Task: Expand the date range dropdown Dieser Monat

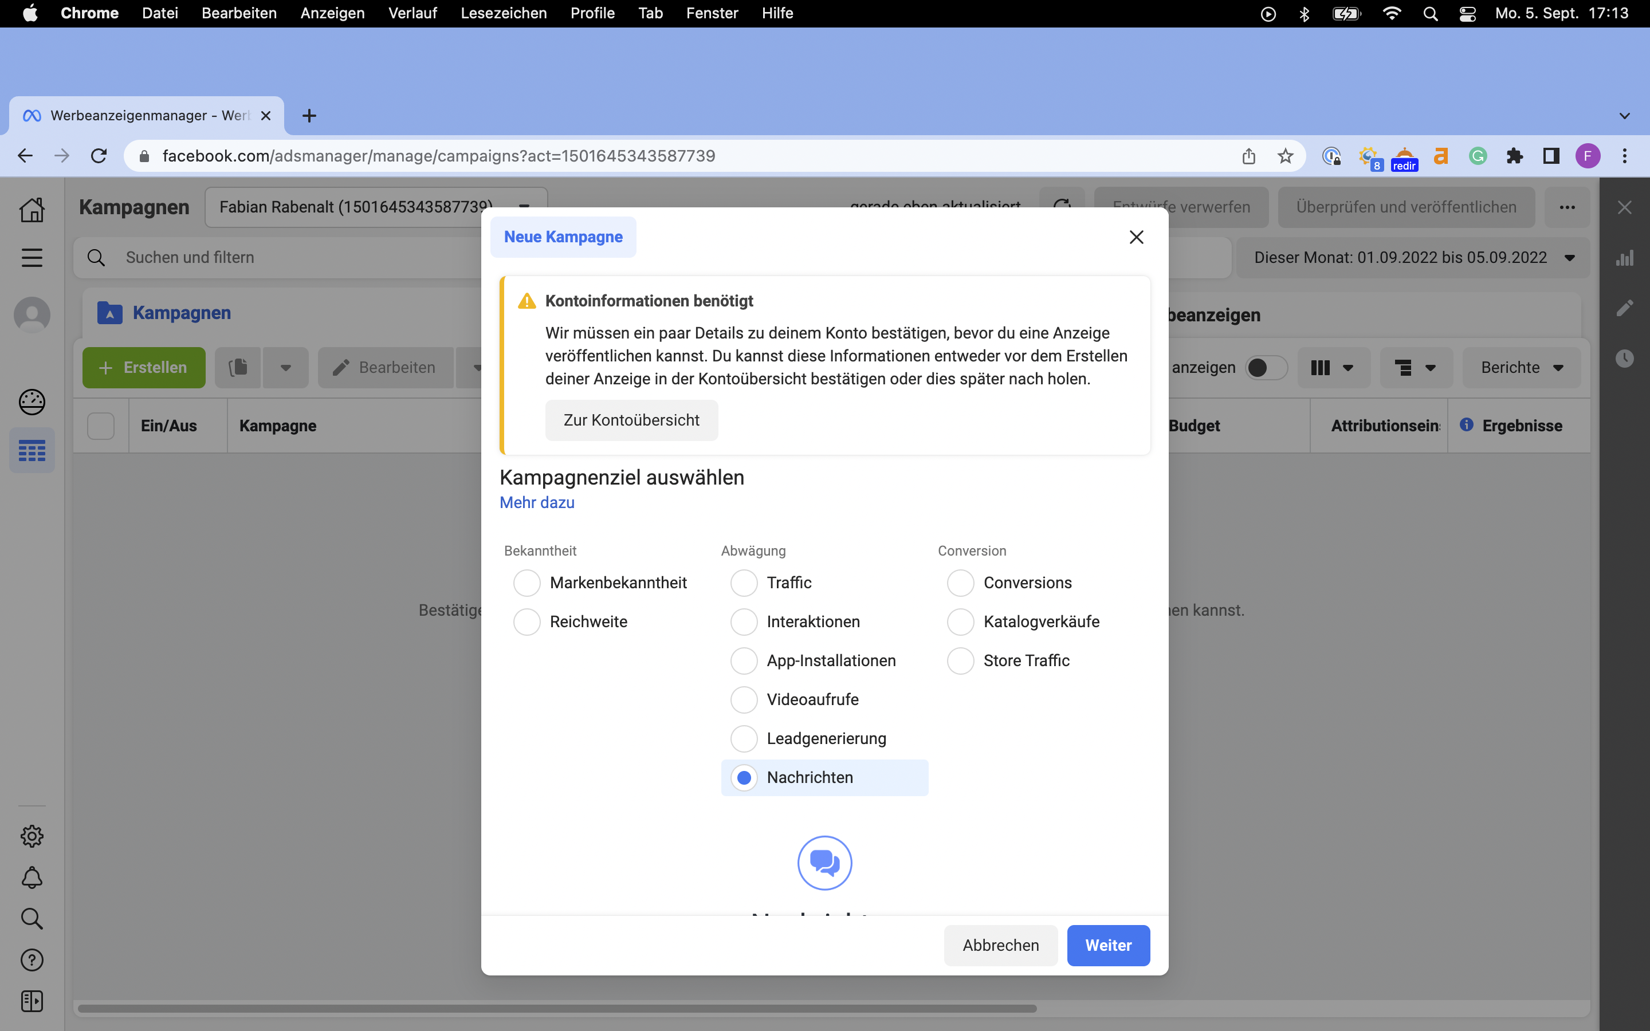Action: (1413, 258)
